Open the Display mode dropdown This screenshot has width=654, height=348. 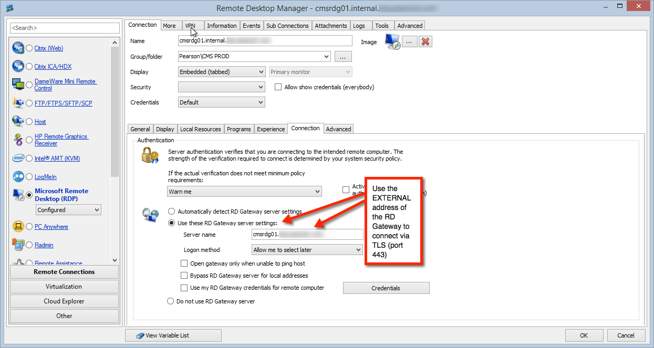[x=221, y=72]
